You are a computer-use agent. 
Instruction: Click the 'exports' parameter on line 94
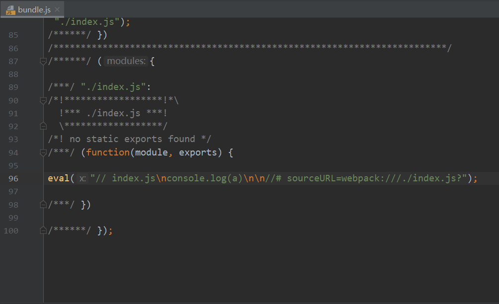pyautogui.click(x=198, y=152)
